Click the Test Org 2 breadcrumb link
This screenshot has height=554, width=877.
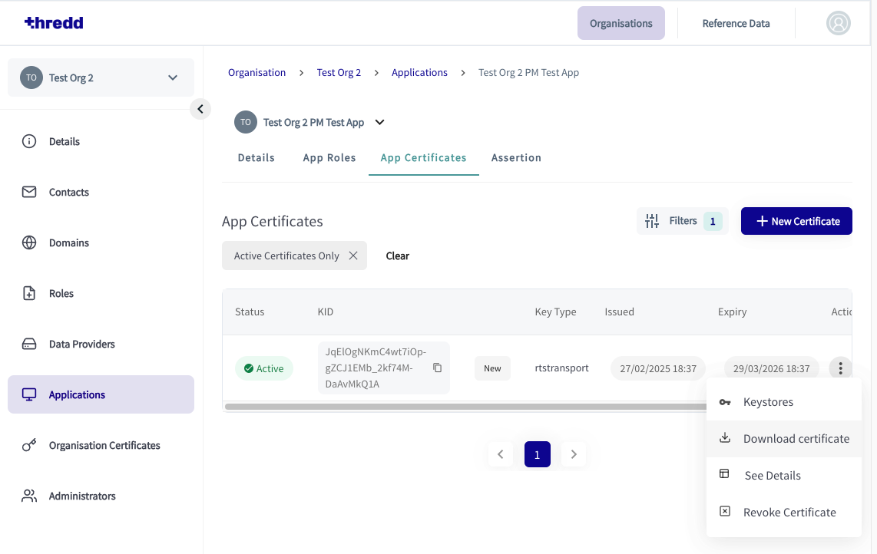[339, 73]
